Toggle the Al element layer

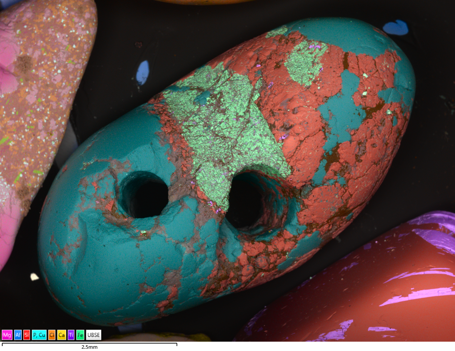tap(18, 335)
